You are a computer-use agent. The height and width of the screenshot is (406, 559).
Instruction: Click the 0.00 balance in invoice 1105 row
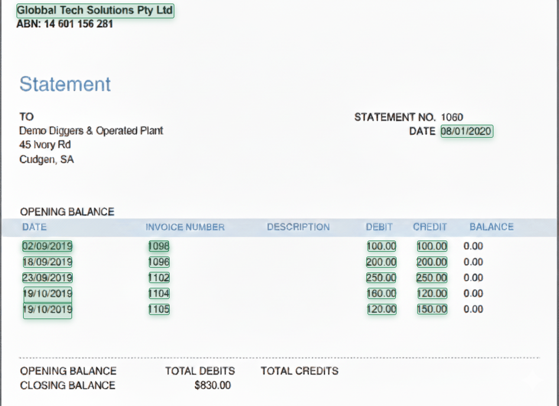click(x=473, y=309)
